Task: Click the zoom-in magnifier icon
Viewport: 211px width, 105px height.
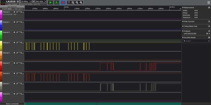Action: [81, 3]
